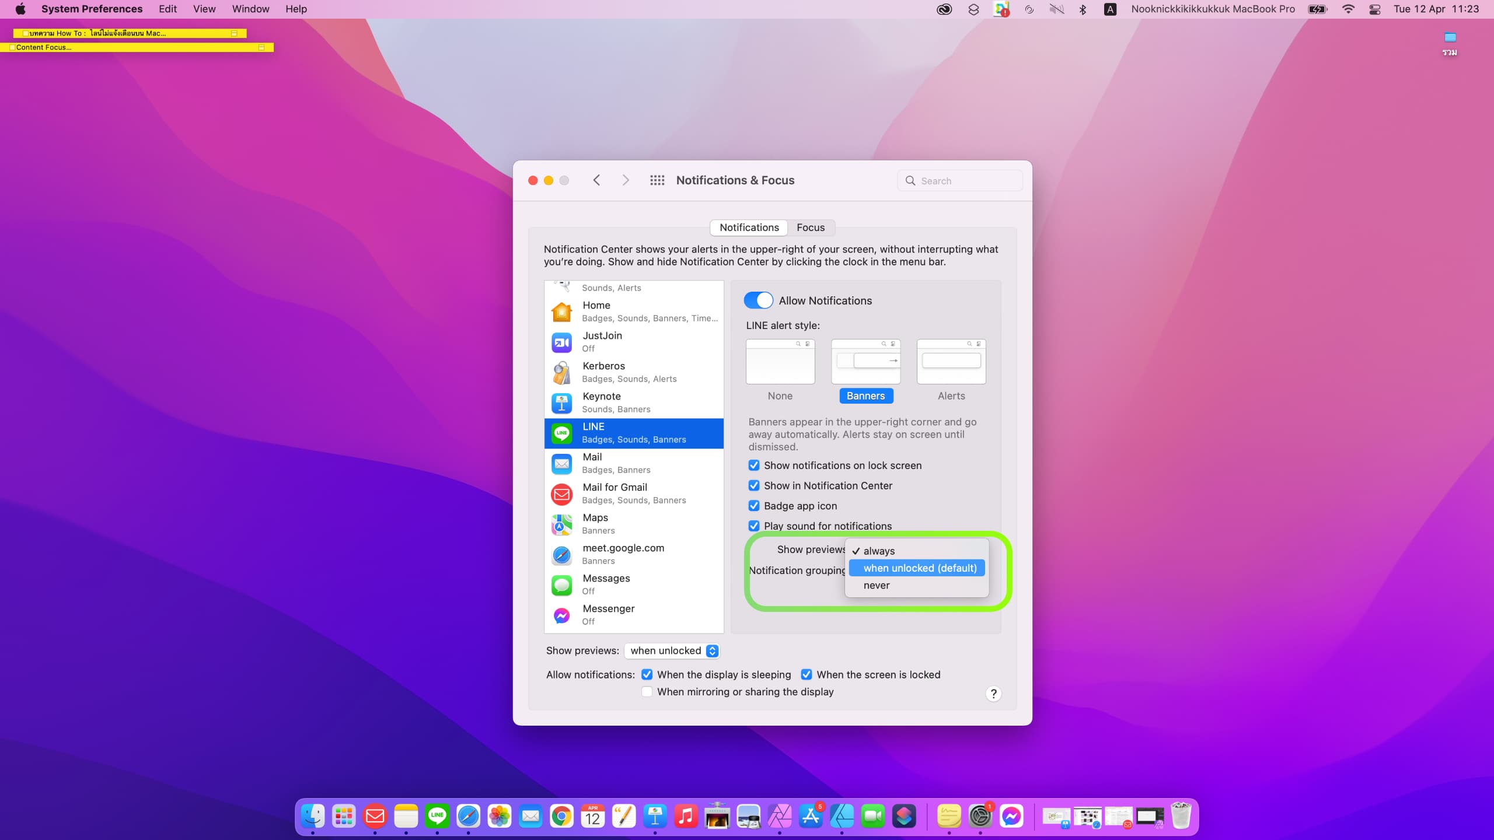Turn off the Allow Notifications switch

click(x=758, y=300)
